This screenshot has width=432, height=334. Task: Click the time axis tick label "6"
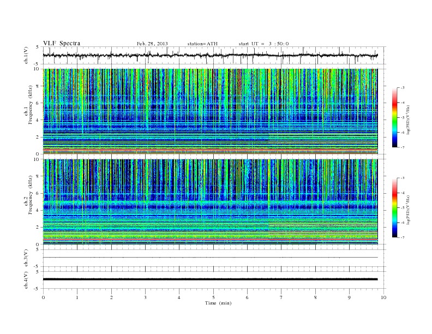pyautogui.click(x=247, y=297)
